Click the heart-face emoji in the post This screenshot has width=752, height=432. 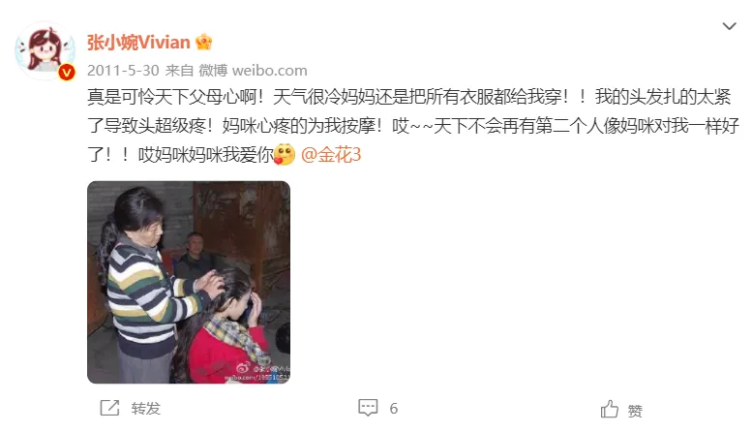(284, 155)
